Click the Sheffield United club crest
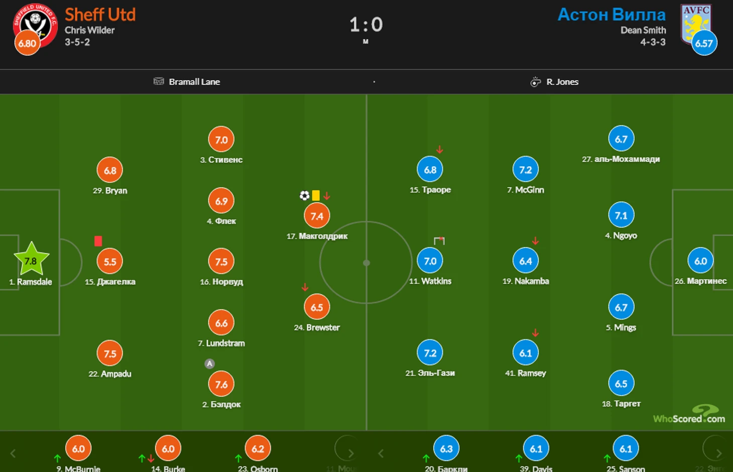 tap(35, 25)
